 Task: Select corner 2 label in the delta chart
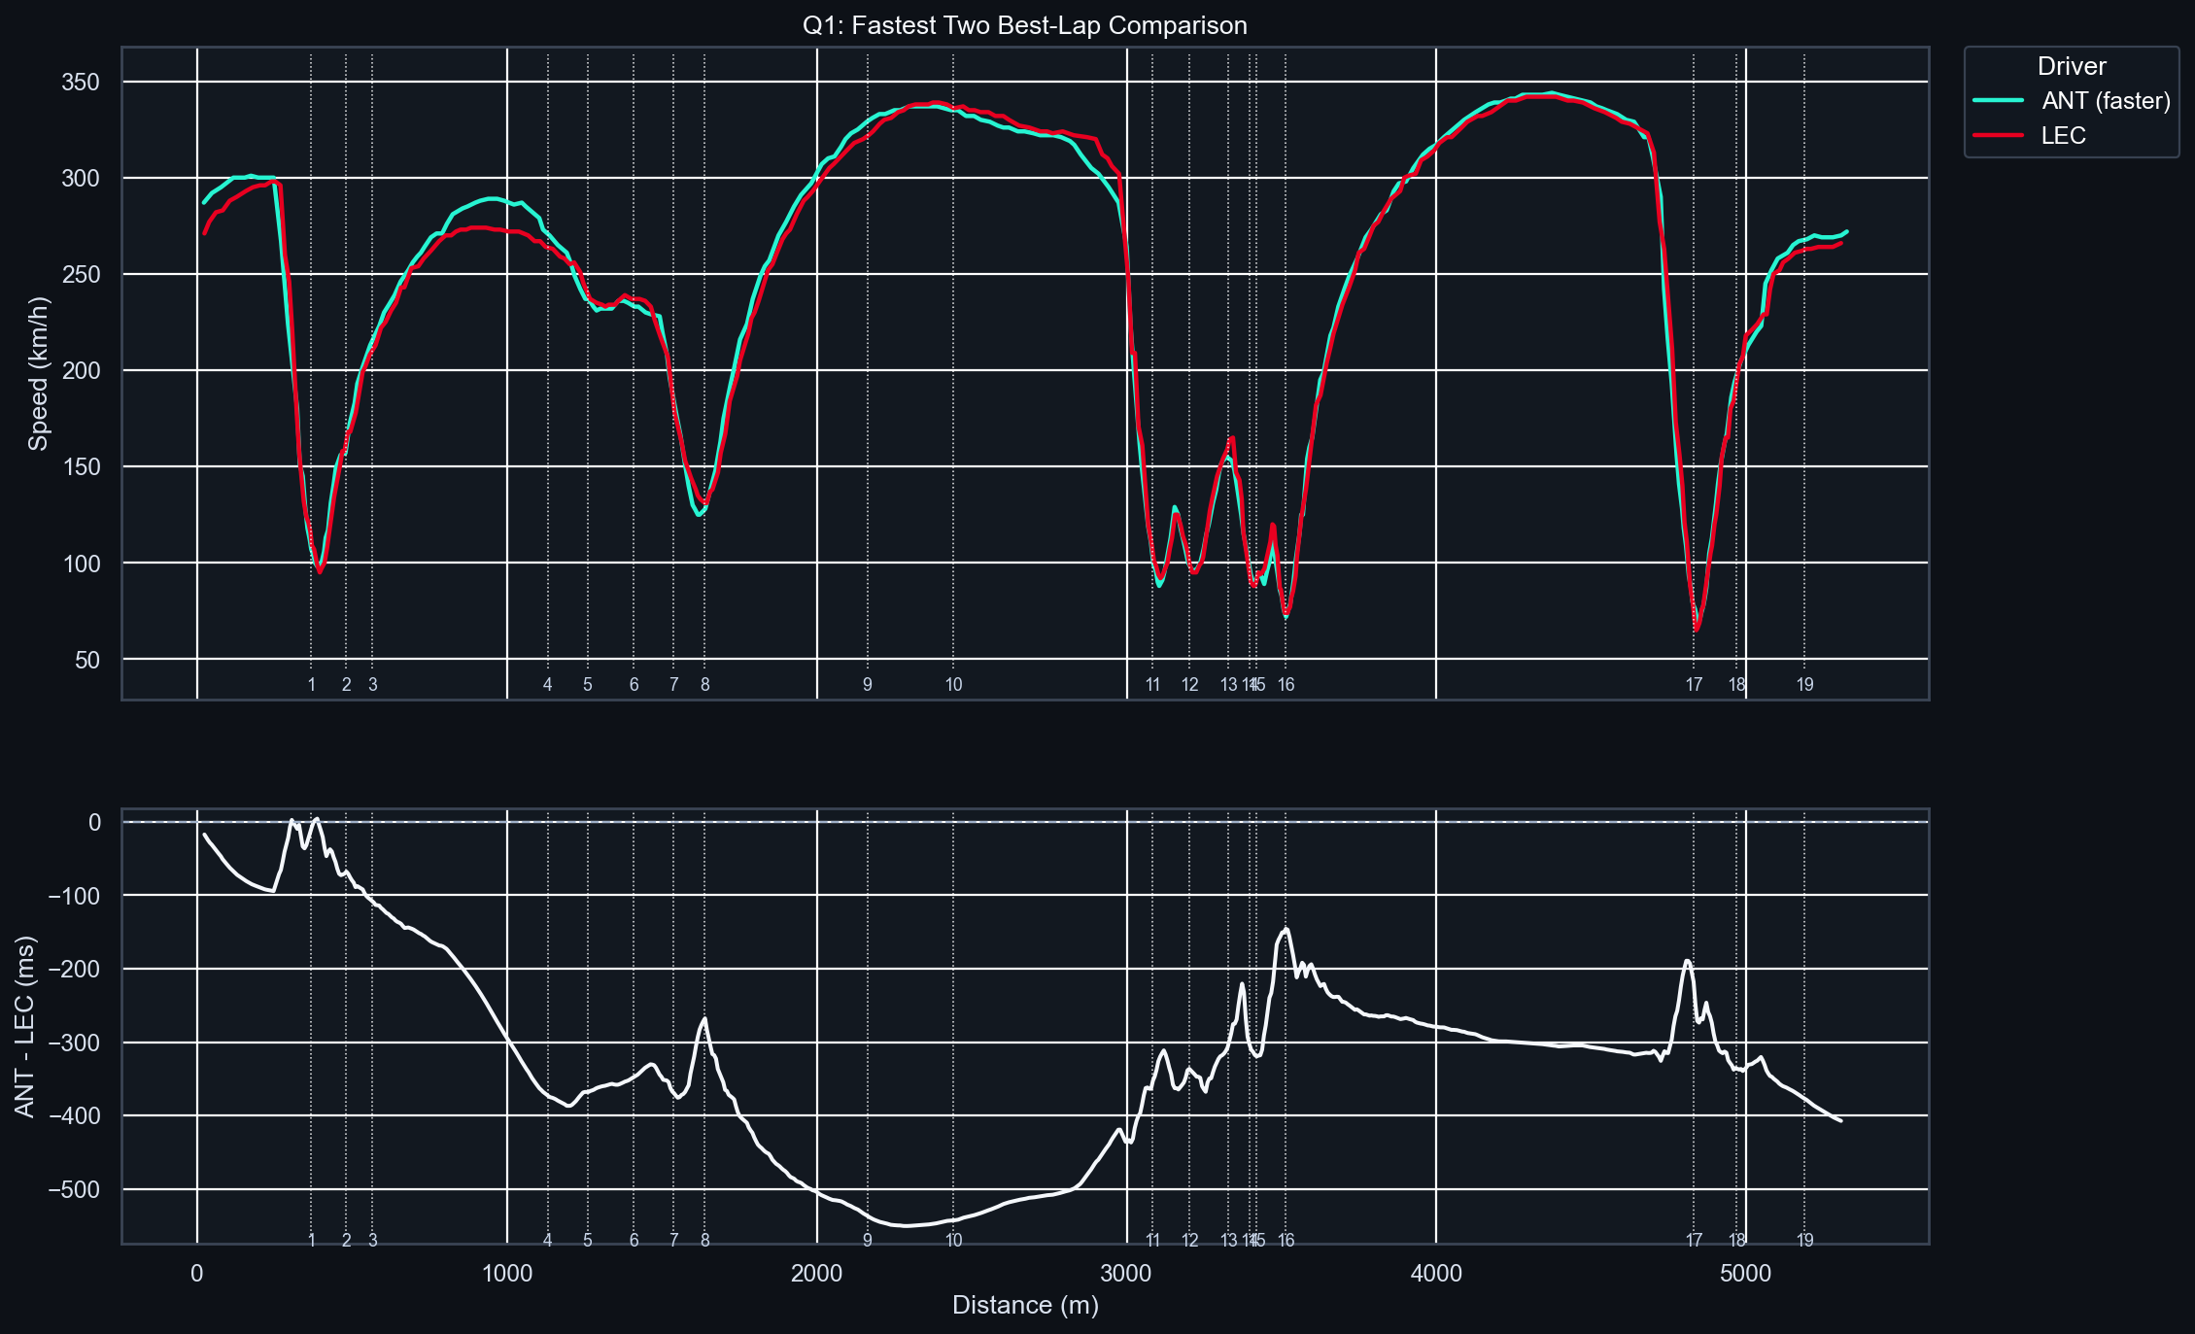pos(347,1241)
